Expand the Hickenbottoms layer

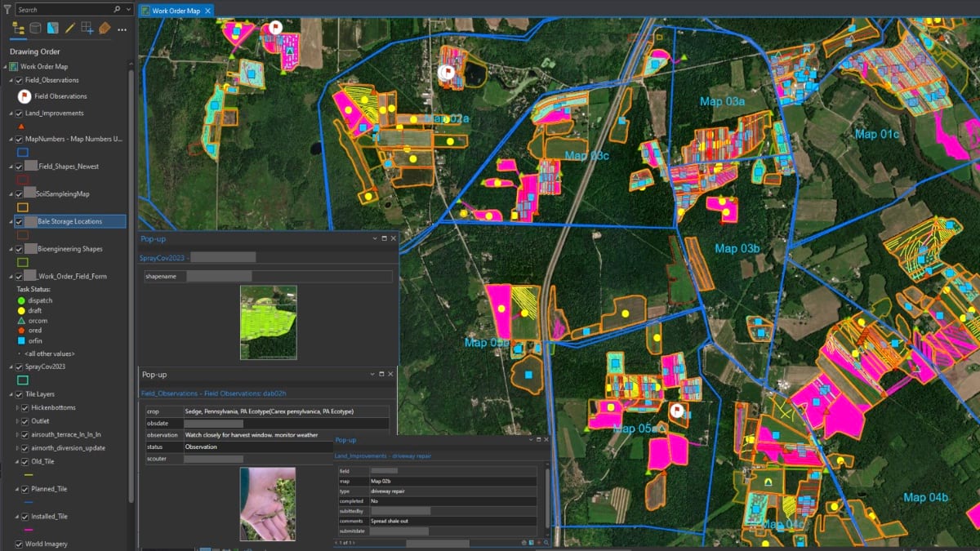pos(19,407)
